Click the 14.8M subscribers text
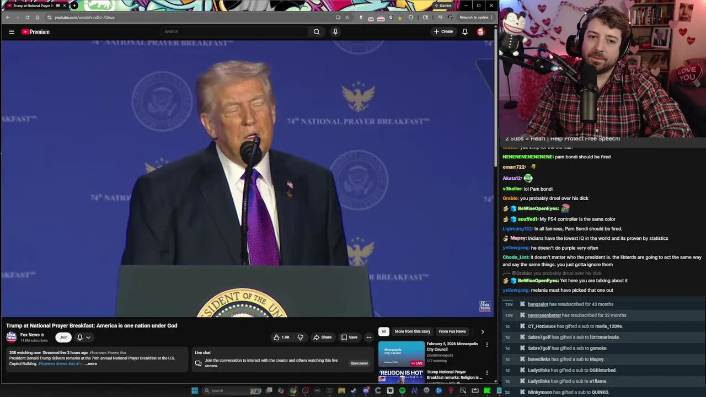 click(x=34, y=340)
